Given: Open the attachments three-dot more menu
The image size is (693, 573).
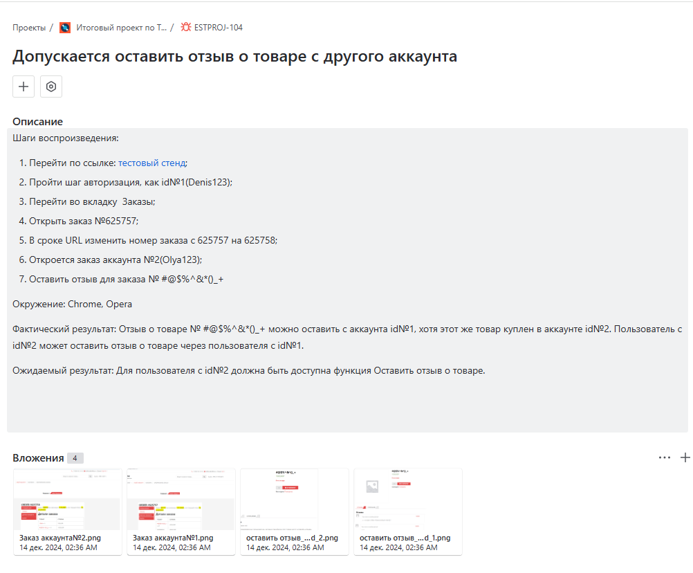Looking at the screenshot, I should pos(665,457).
